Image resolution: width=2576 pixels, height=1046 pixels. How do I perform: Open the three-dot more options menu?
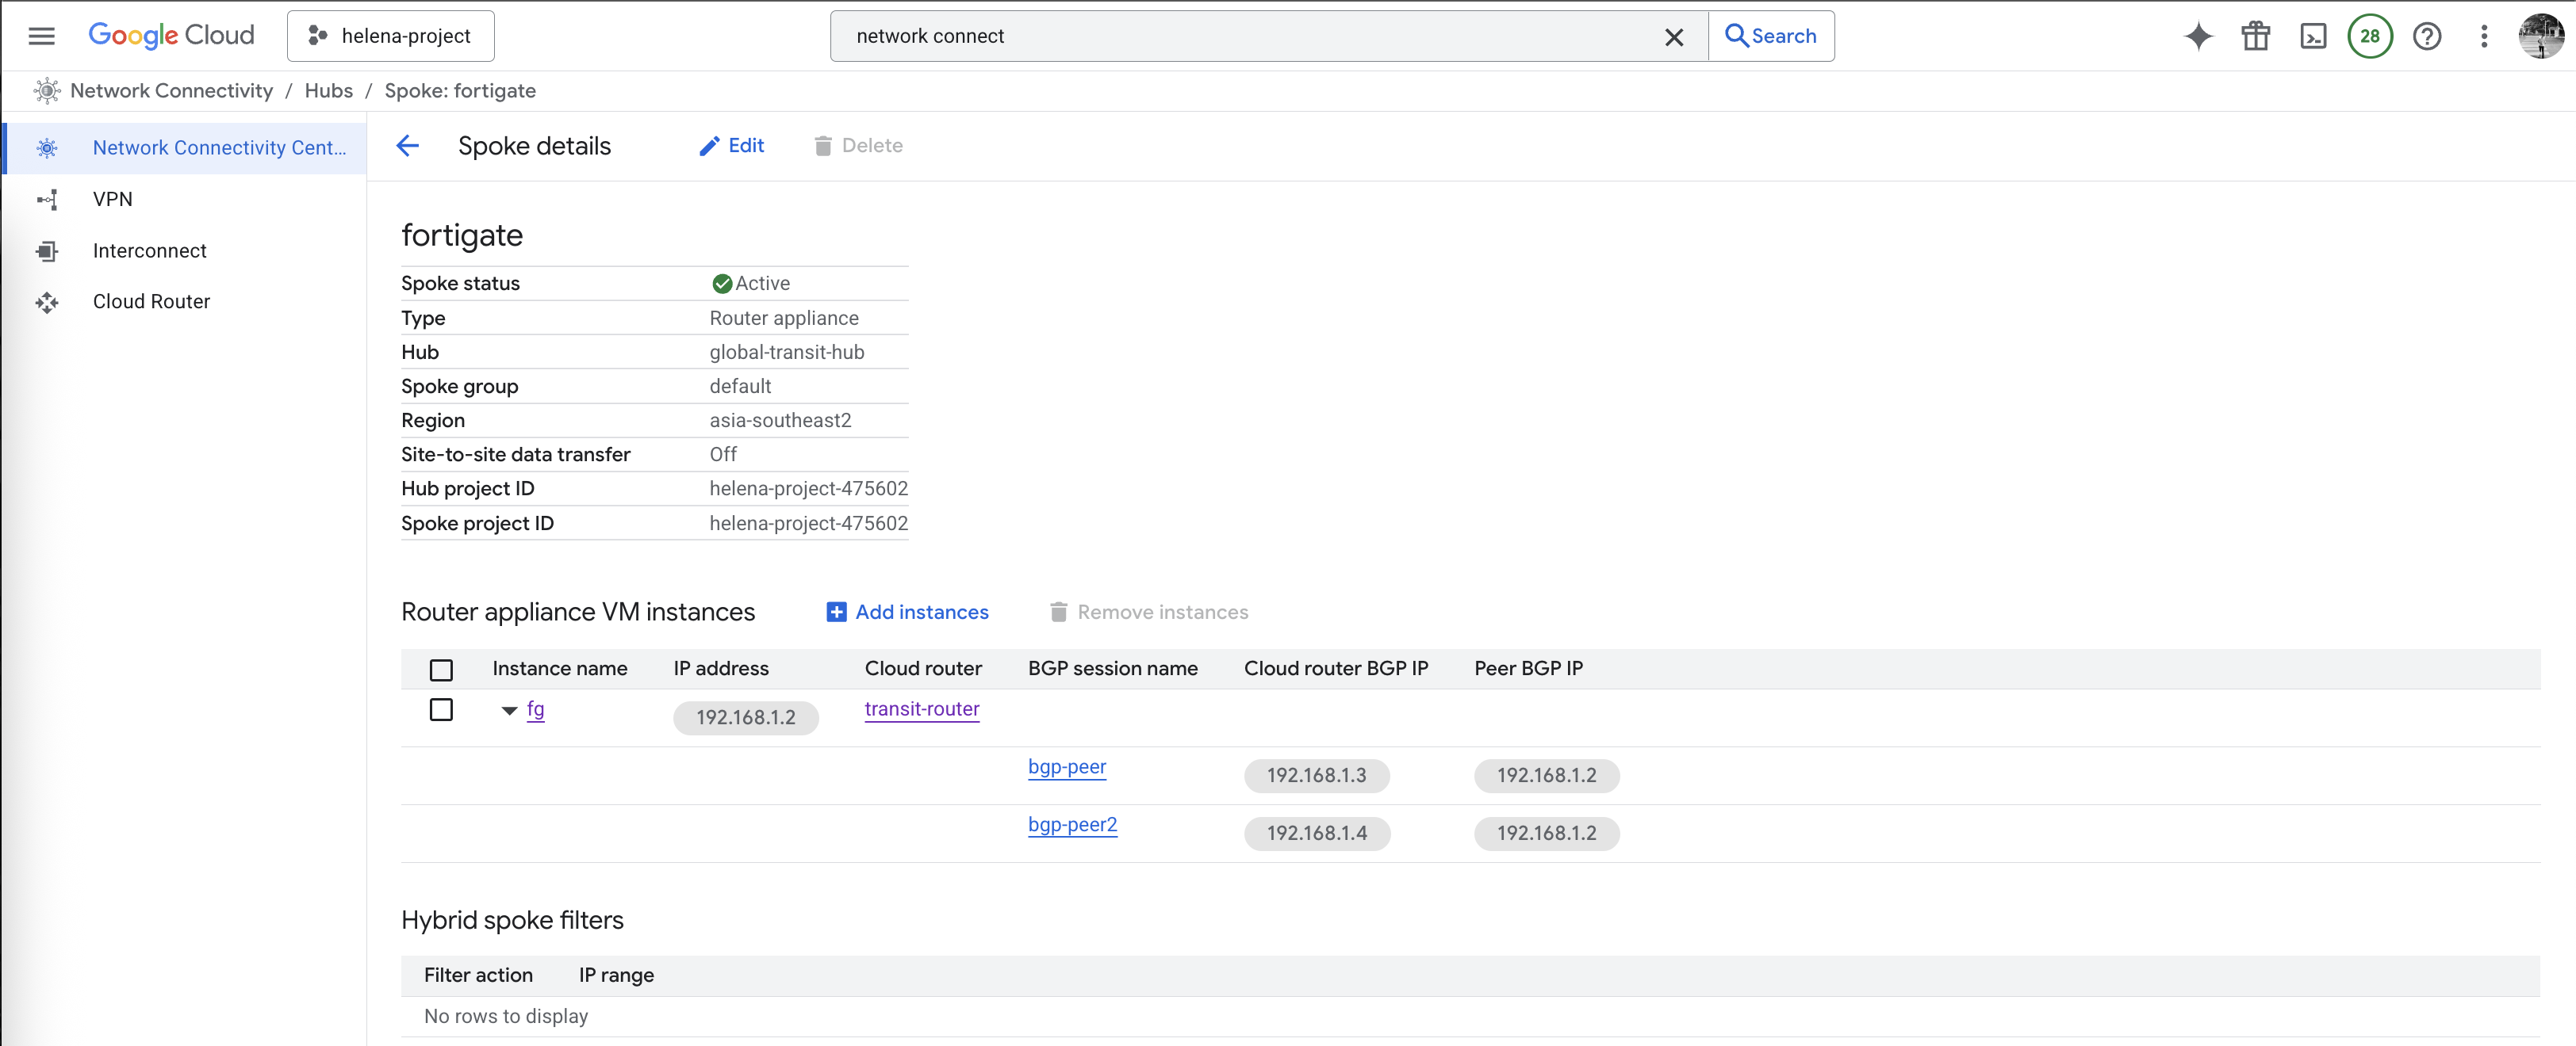(x=2483, y=36)
